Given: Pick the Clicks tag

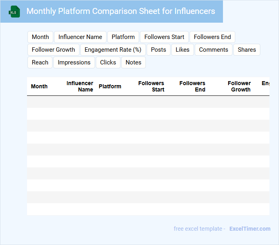Looking at the screenshot, I should (x=108, y=62).
